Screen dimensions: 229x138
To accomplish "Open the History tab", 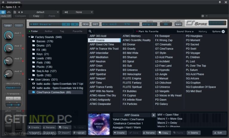I will pos(203,31).
